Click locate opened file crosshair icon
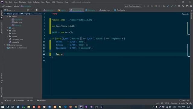Screen dimensions: 193x109 click(28, 10)
